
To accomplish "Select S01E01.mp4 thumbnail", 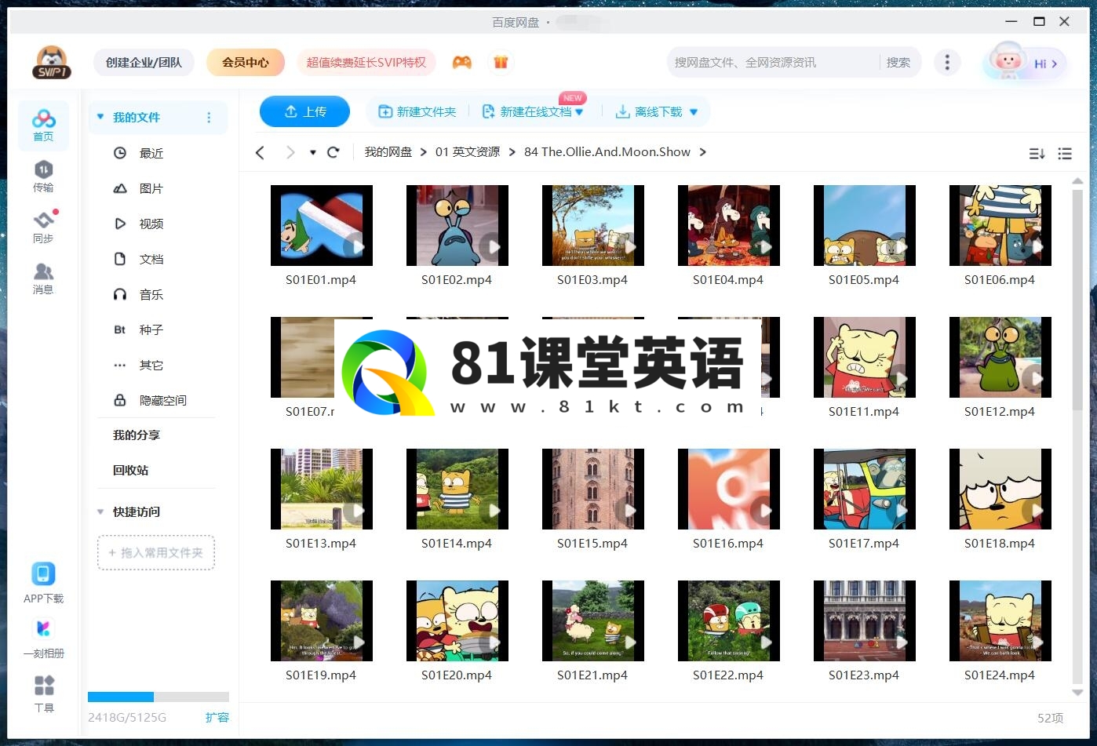I will click(322, 226).
